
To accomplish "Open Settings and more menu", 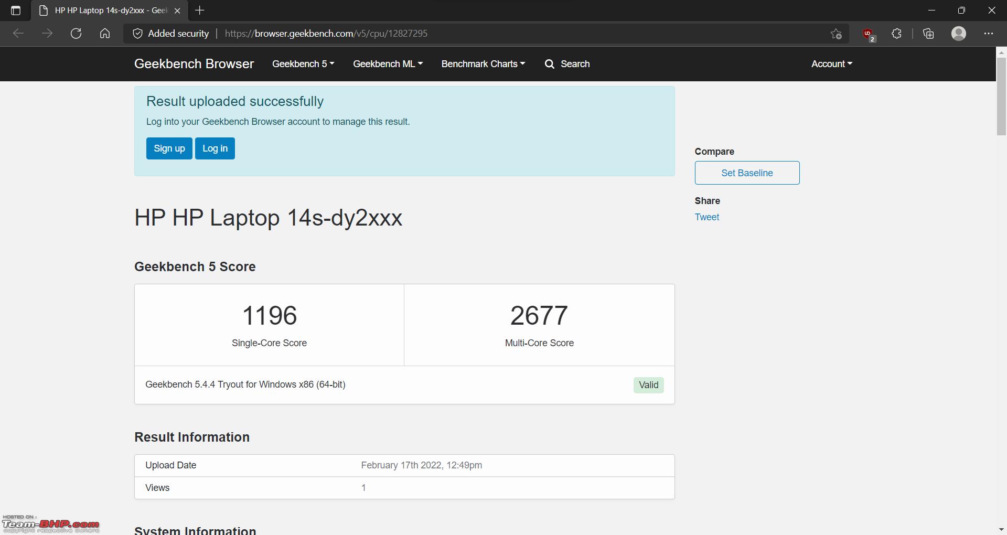I will tap(989, 34).
